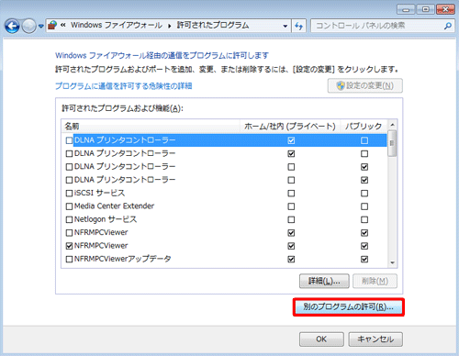This screenshot has height=356, width=459.
Task: Click the キャンセル button
Action: [x=375, y=339]
